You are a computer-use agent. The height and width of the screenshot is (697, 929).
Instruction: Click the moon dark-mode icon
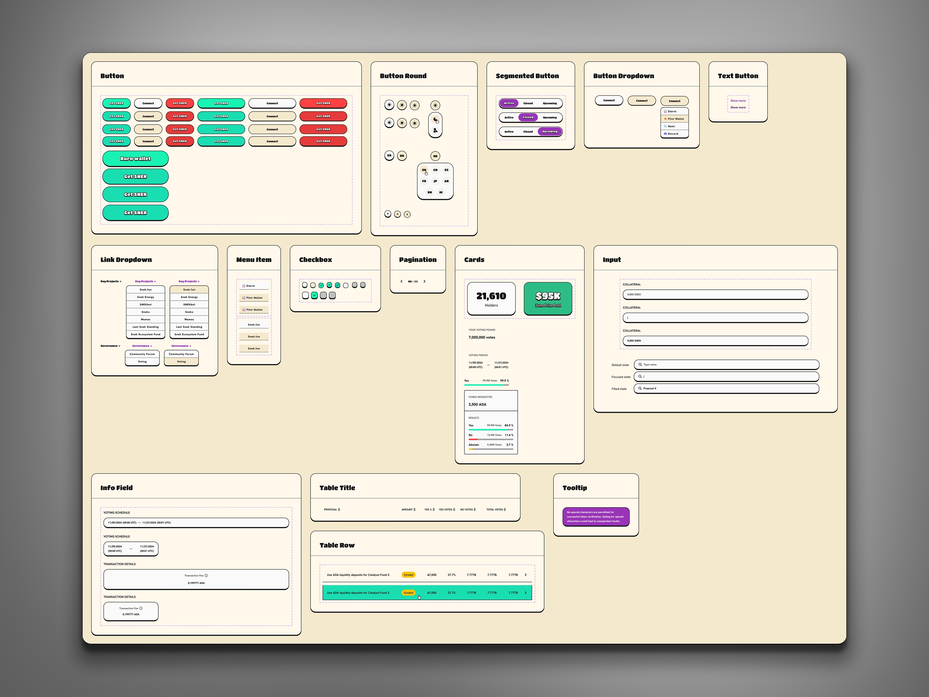click(435, 119)
